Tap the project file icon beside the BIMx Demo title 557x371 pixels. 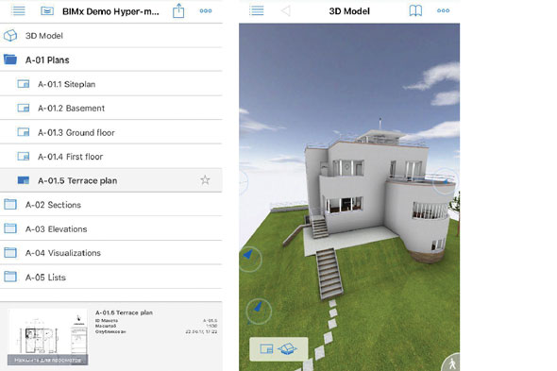[x=47, y=11]
